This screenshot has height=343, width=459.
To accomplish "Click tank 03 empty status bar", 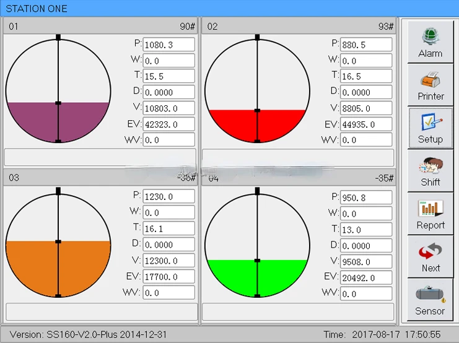I will click(102, 311).
